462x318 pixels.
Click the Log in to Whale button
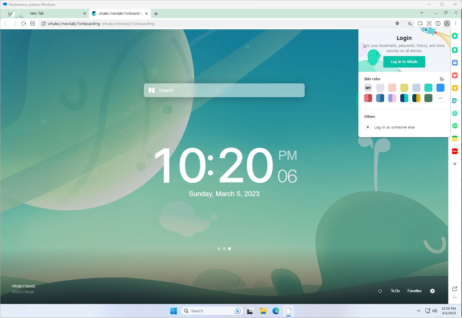pos(404,62)
